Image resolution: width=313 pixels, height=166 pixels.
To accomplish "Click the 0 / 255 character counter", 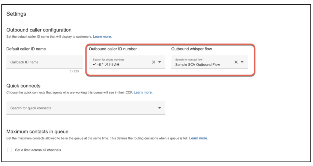I will [x=74, y=71].
